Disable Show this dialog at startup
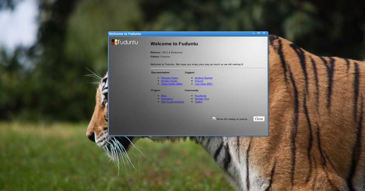The width and height of the screenshot is (365, 191). point(214,119)
